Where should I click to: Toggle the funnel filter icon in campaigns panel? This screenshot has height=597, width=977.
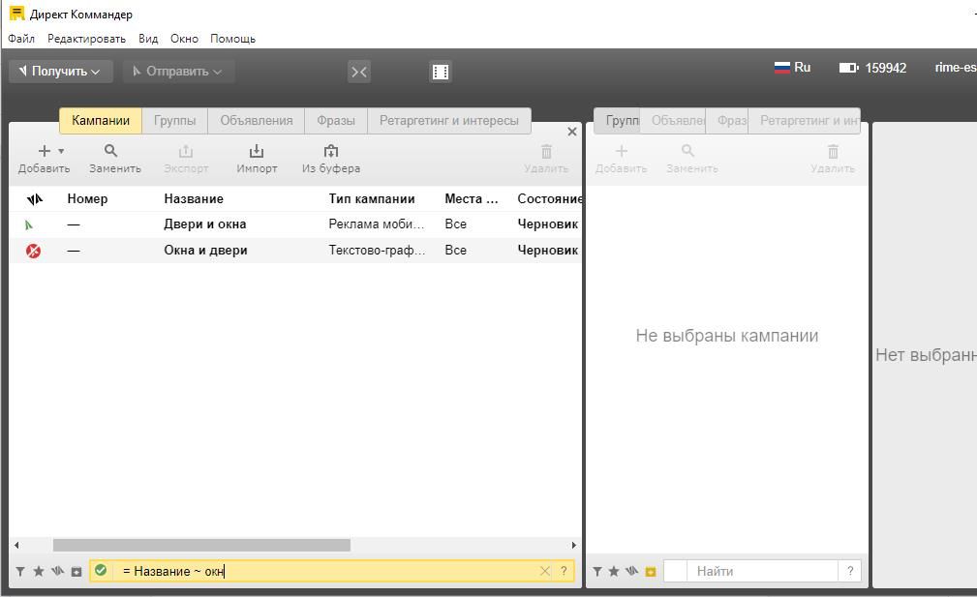tap(20, 572)
